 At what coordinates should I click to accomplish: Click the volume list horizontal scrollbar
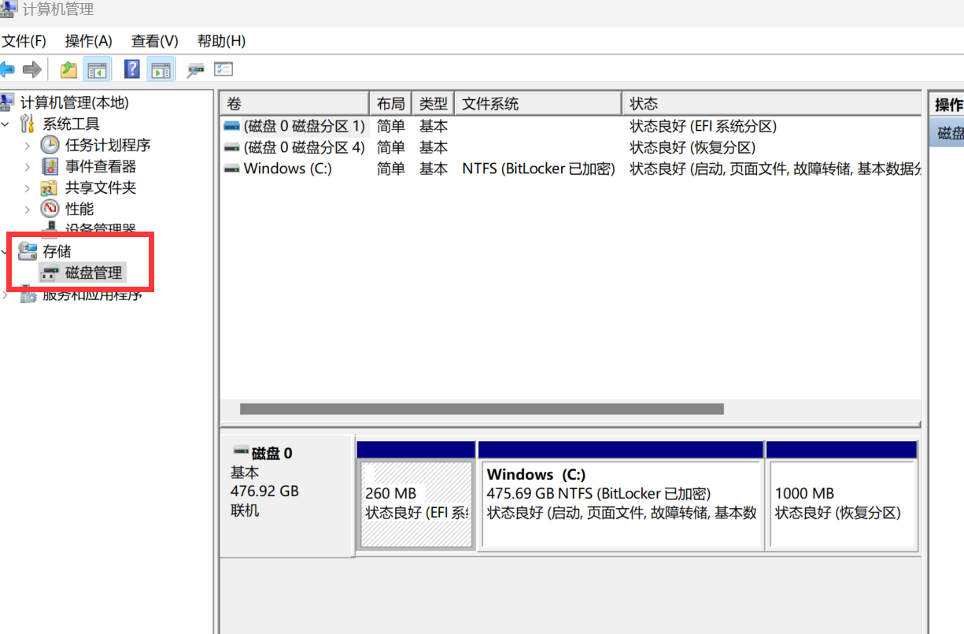[x=482, y=409]
